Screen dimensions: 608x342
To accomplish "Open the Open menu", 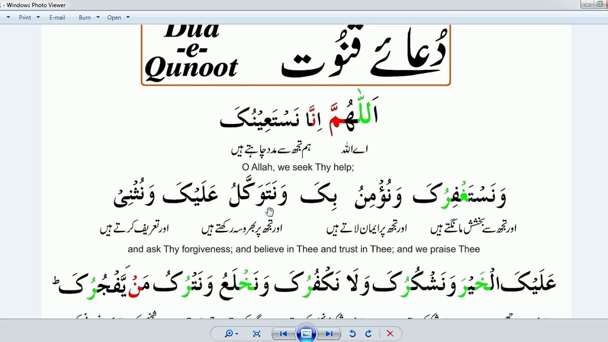I will click(x=114, y=18).
